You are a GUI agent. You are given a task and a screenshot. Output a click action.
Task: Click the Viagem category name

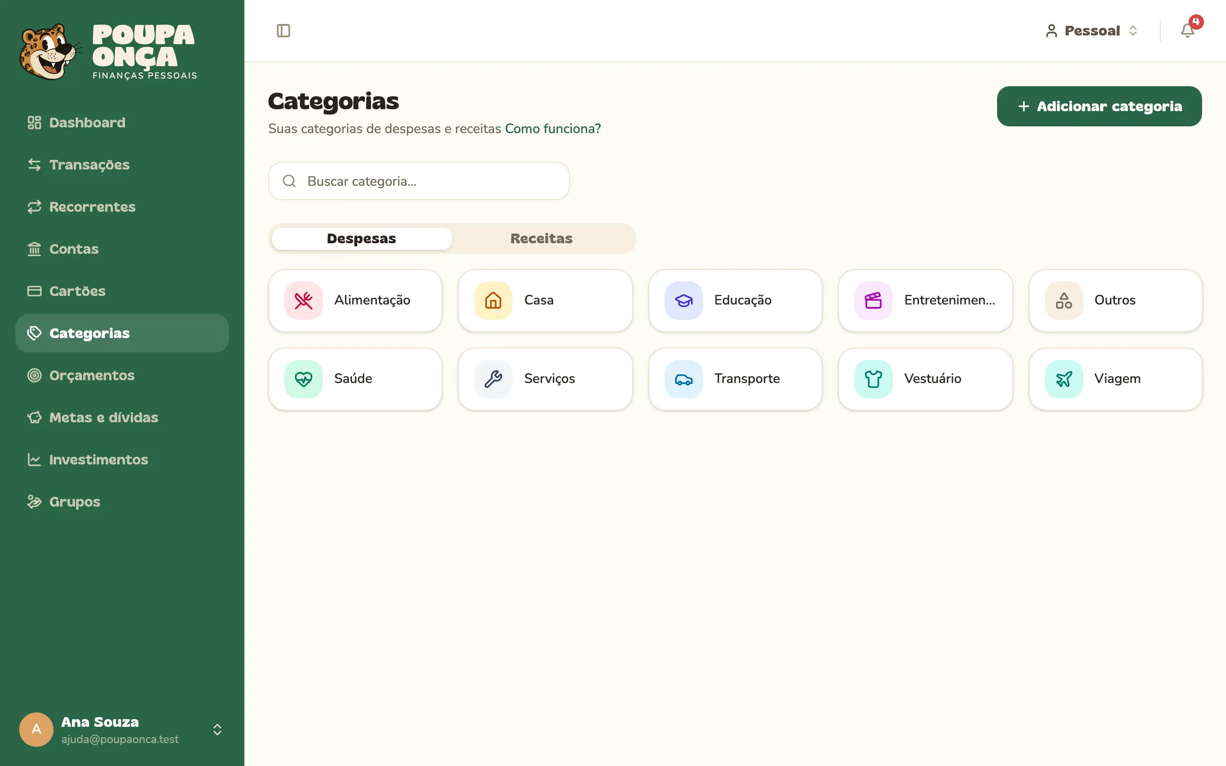(x=1118, y=379)
